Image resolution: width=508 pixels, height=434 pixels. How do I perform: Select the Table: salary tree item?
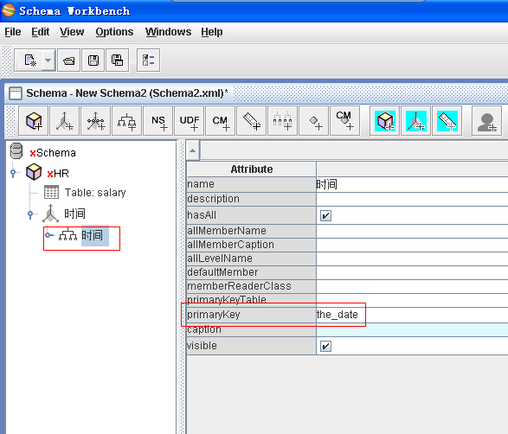tap(95, 193)
